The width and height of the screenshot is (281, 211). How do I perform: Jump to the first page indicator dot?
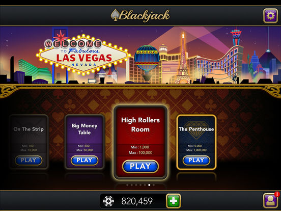(127, 185)
